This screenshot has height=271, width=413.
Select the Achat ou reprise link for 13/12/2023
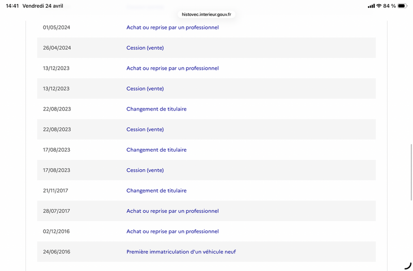[172, 68]
